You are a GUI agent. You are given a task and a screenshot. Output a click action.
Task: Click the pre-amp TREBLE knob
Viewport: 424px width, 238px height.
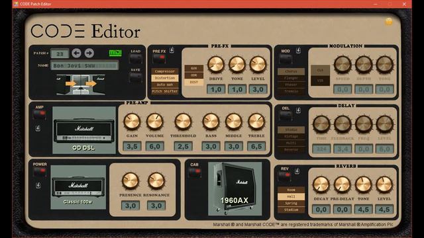[256, 122]
